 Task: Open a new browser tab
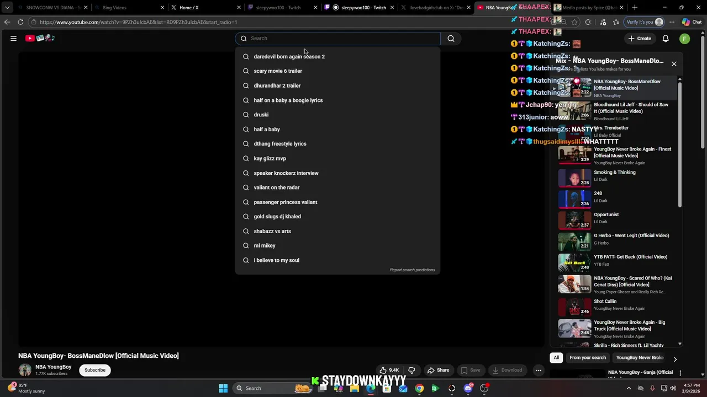(x=635, y=8)
